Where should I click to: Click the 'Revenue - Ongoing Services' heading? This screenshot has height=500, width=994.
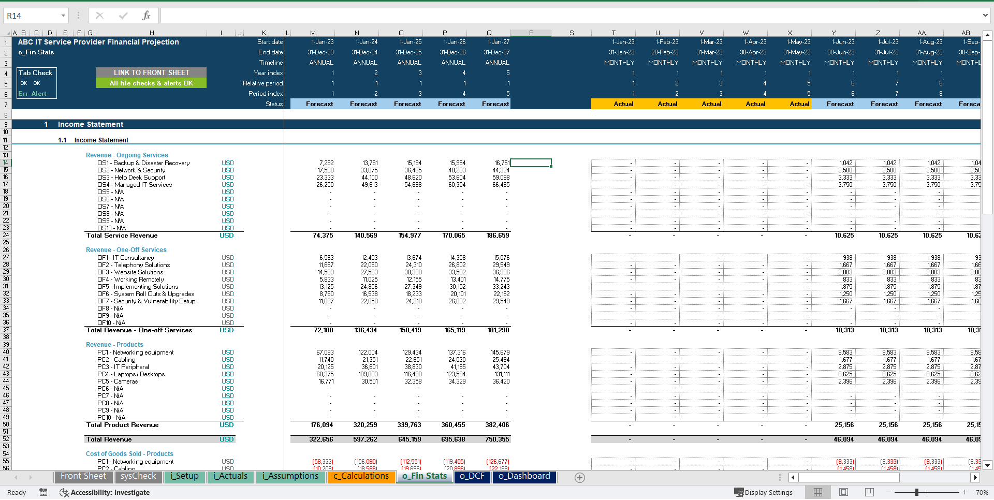[x=127, y=155]
